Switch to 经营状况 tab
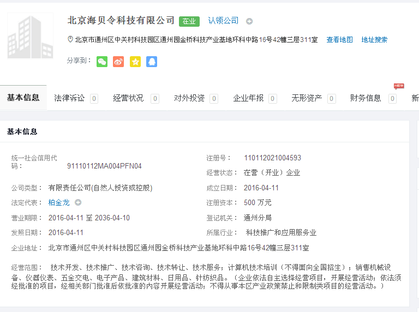This screenshot has height=312, width=419. pos(129,98)
